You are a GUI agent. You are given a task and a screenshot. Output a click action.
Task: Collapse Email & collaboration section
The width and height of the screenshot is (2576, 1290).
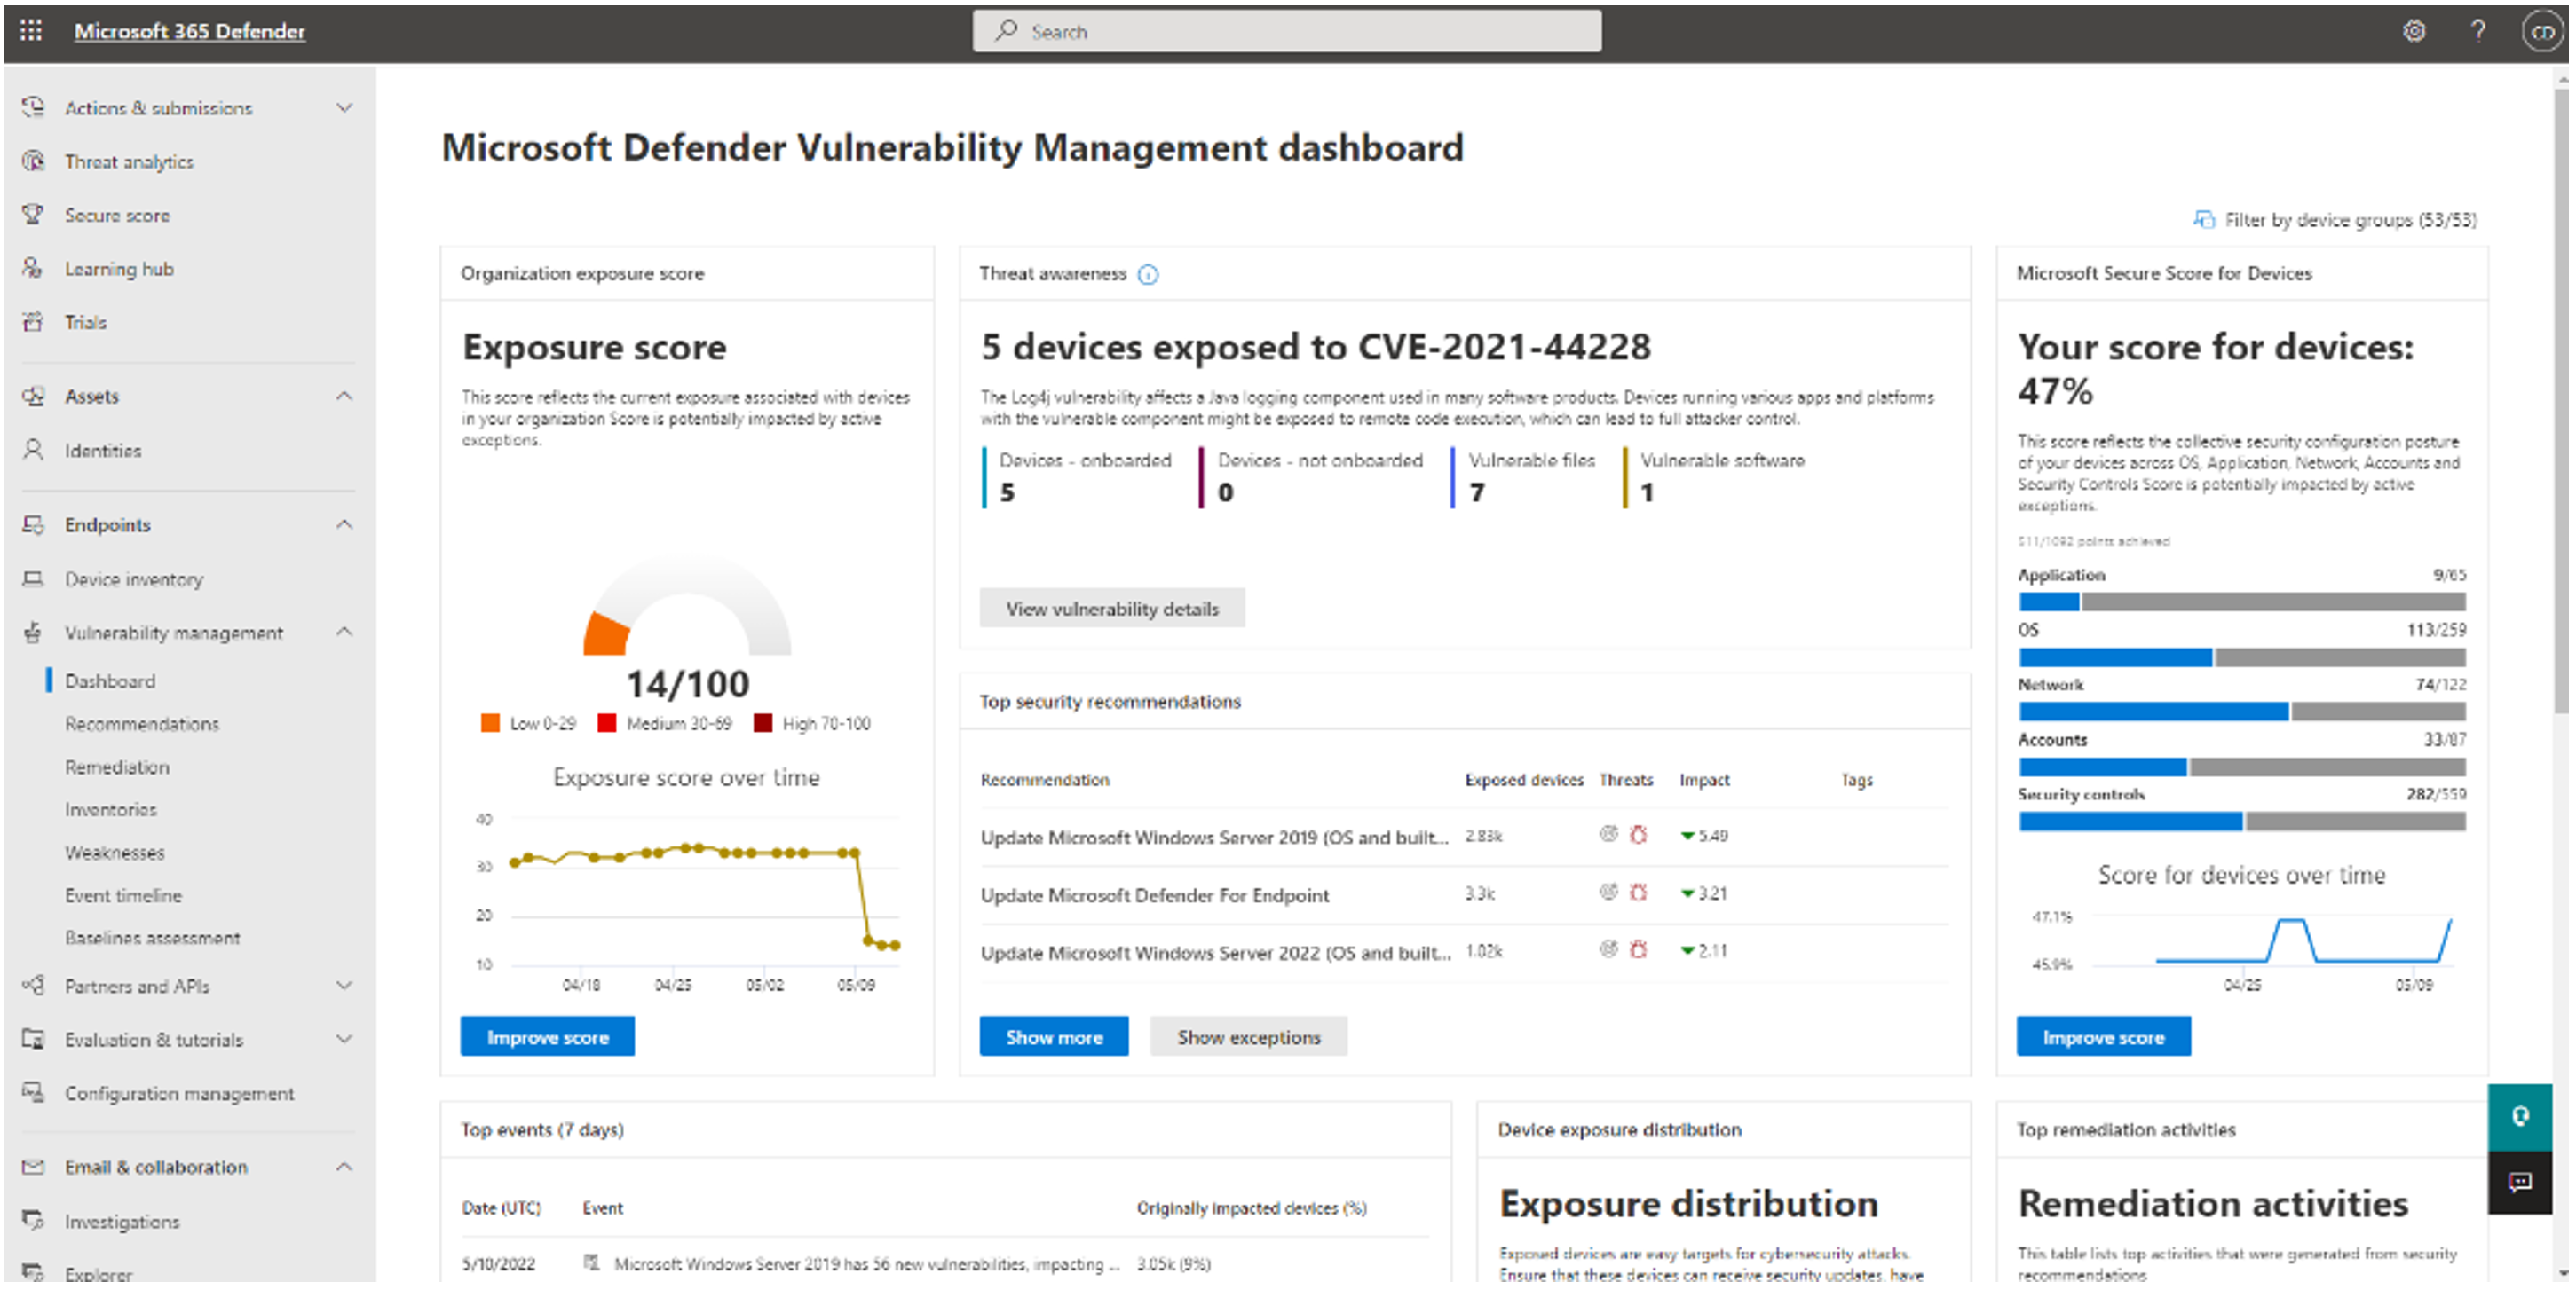pyautogui.click(x=344, y=1166)
